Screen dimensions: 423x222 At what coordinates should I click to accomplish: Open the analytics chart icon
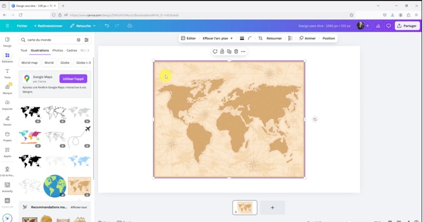pyautogui.click(x=378, y=26)
